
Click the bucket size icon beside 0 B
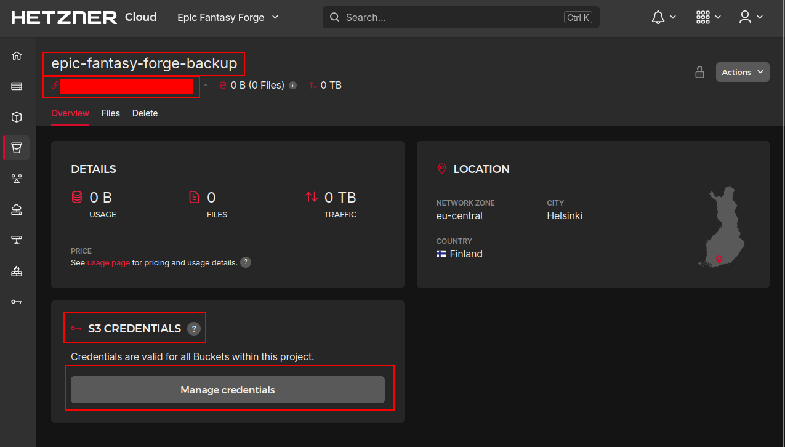(223, 86)
